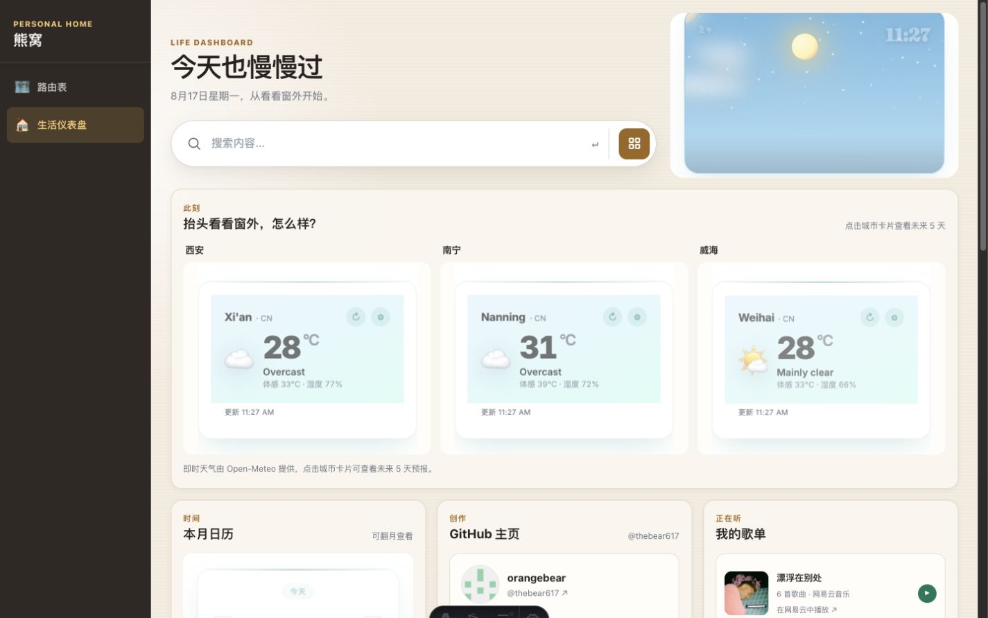Click the Xi'an overcast cloud icon

pyautogui.click(x=239, y=359)
